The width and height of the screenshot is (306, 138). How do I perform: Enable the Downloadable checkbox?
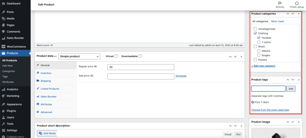(140, 56)
